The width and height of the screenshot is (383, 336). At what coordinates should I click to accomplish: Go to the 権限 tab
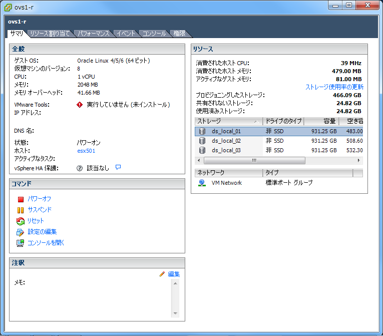[179, 34]
